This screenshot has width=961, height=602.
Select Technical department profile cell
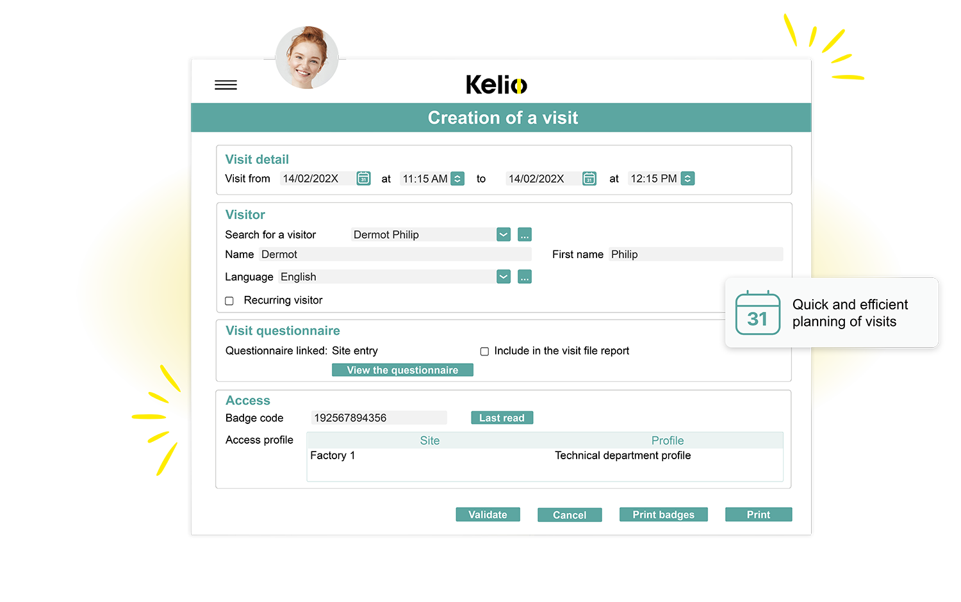pos(623,455)
